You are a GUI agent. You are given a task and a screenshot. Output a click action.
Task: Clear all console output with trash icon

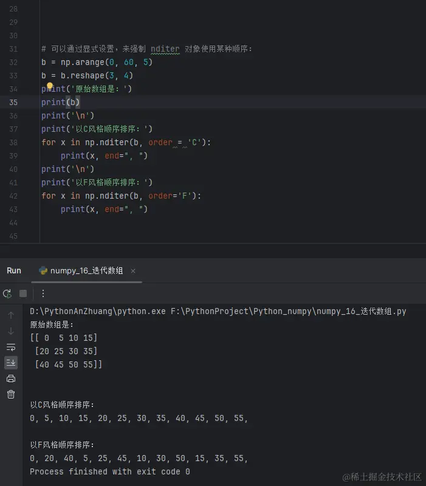(11, 394)
